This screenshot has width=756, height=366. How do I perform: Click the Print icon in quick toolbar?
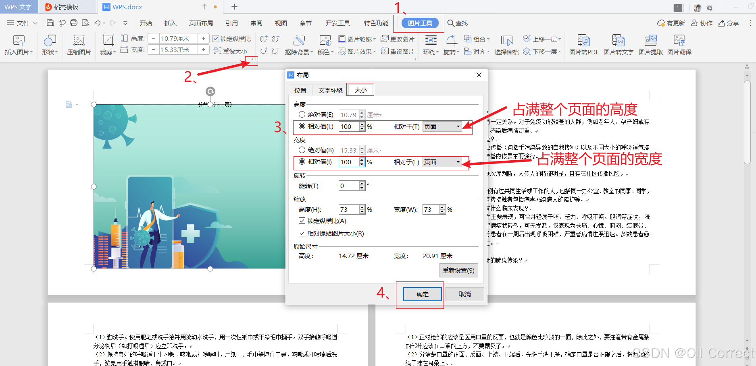pyautogui.click(x=74, y=23)
